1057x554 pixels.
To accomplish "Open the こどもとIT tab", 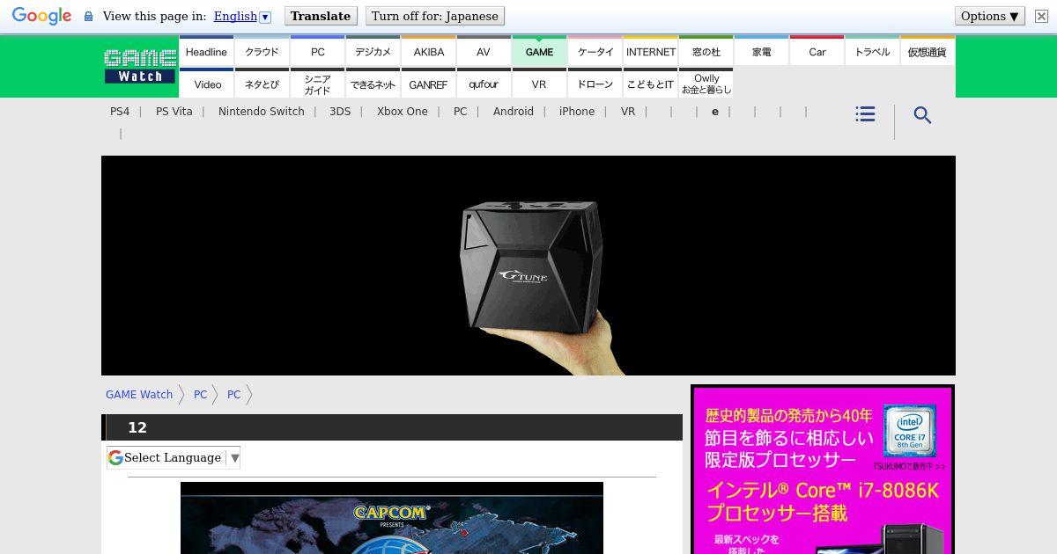I will click(x=650, y=84).
